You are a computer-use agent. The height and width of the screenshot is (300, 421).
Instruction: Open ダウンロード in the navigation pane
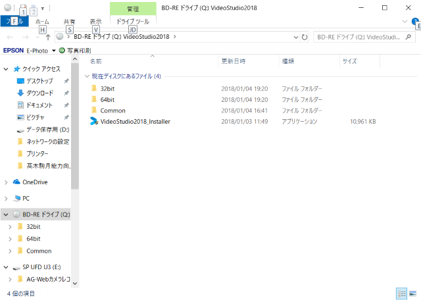(x=39, y=93)
